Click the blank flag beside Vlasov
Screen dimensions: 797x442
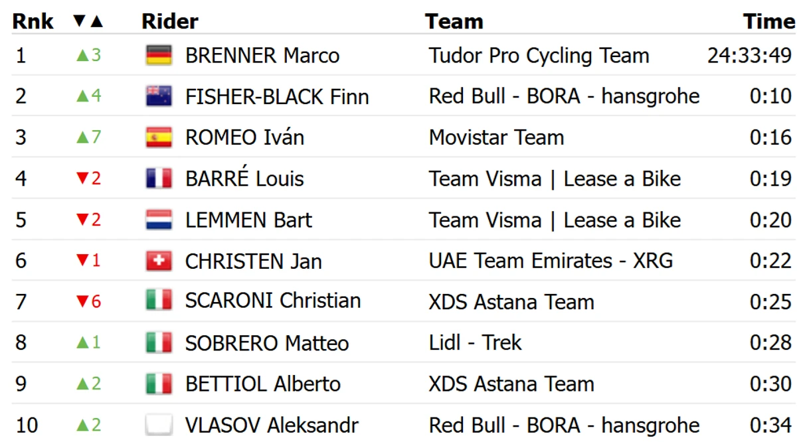coord(159,425)
